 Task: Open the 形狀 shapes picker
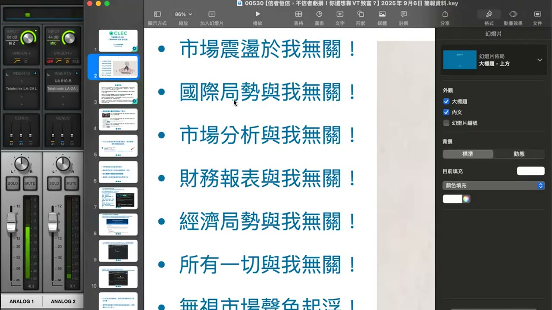(361, 14)
